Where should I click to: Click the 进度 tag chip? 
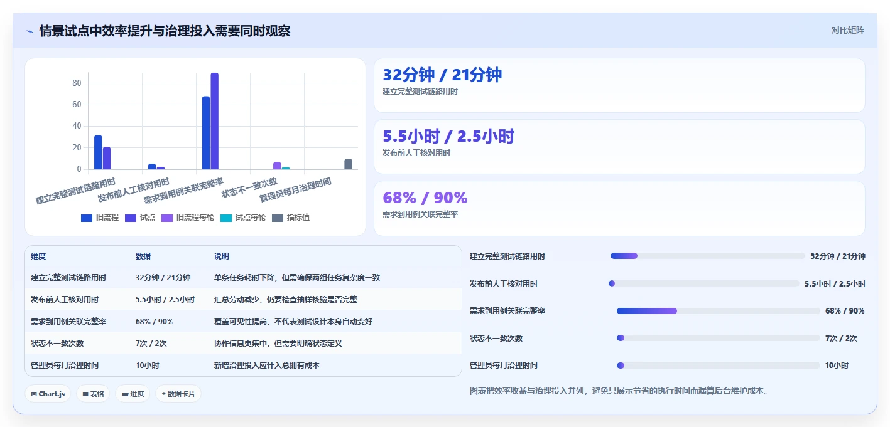coord(133,394)
